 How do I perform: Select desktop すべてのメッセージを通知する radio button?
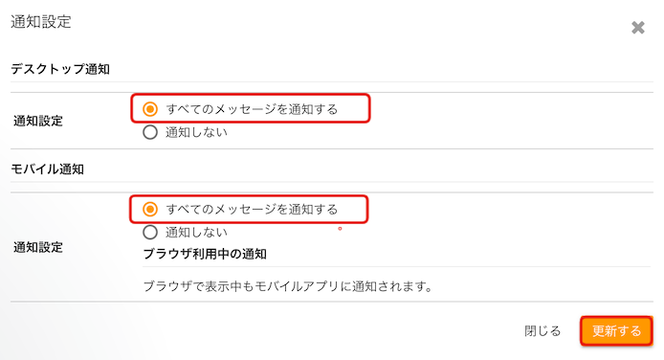(150, 109)
